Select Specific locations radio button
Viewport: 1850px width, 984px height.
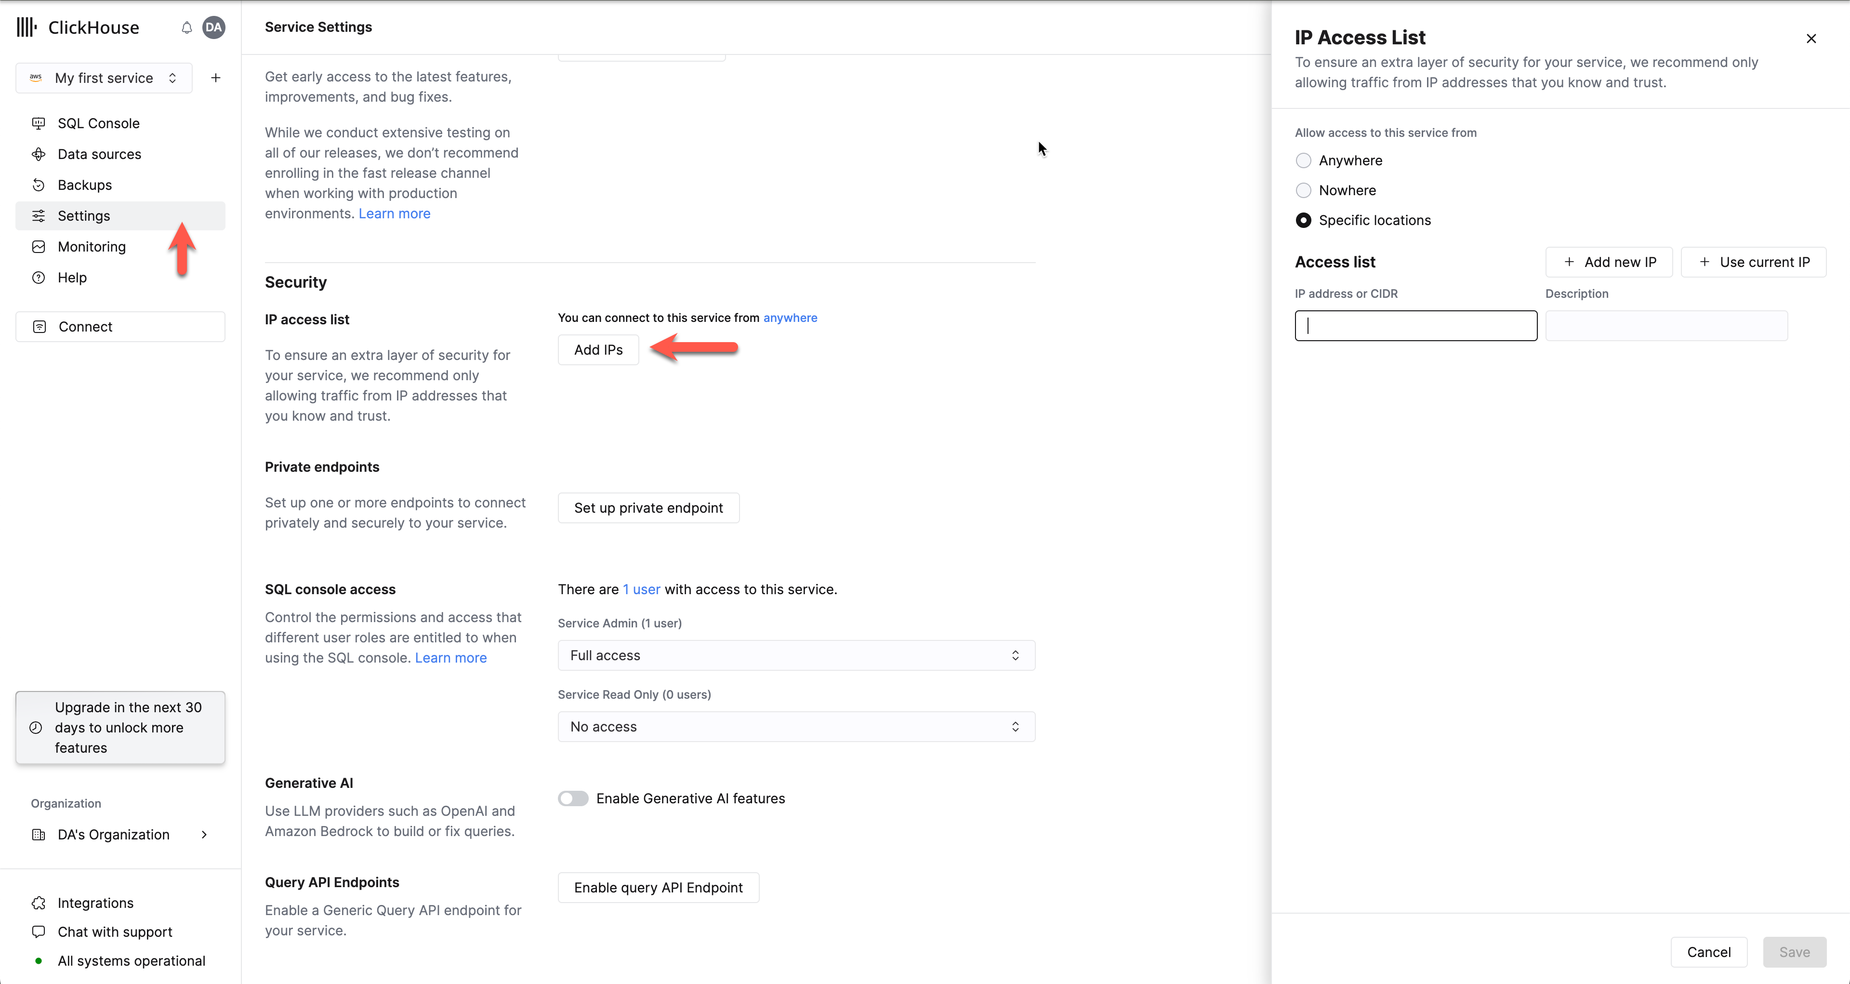pyautogui.click(x=1303, y=220)
